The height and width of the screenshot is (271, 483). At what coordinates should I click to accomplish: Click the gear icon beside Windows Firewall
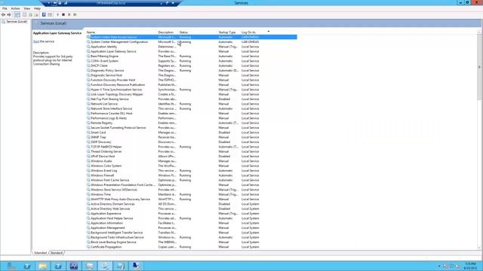tap(88, 175)
